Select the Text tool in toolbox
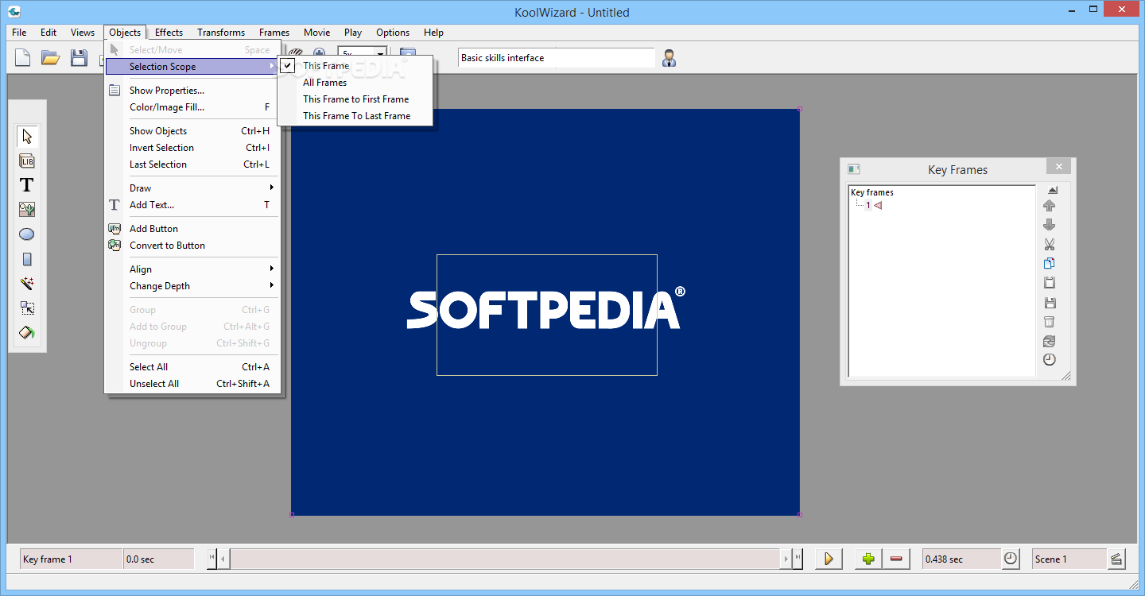 tap(27, 185)
